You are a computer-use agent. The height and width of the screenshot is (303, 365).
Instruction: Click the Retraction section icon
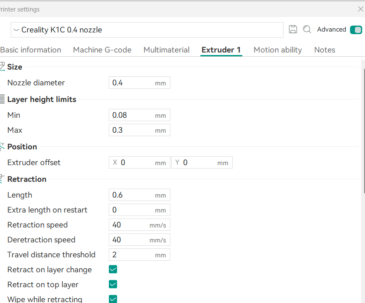coord(2,179)
